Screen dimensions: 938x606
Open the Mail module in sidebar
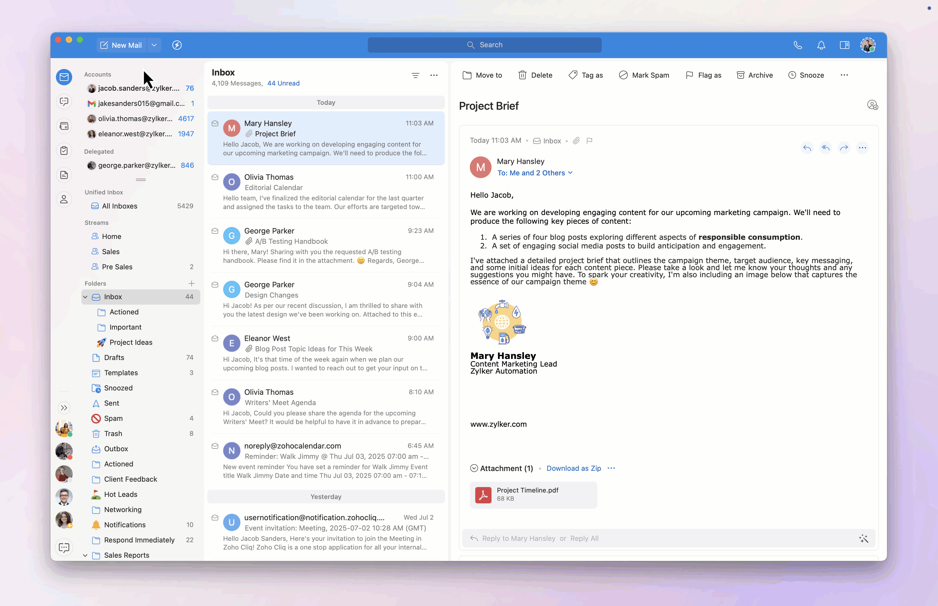click(64, 77)
